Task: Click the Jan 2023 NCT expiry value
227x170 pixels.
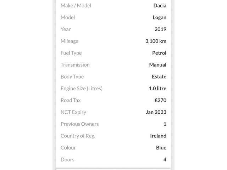Action: pos(156,112)
